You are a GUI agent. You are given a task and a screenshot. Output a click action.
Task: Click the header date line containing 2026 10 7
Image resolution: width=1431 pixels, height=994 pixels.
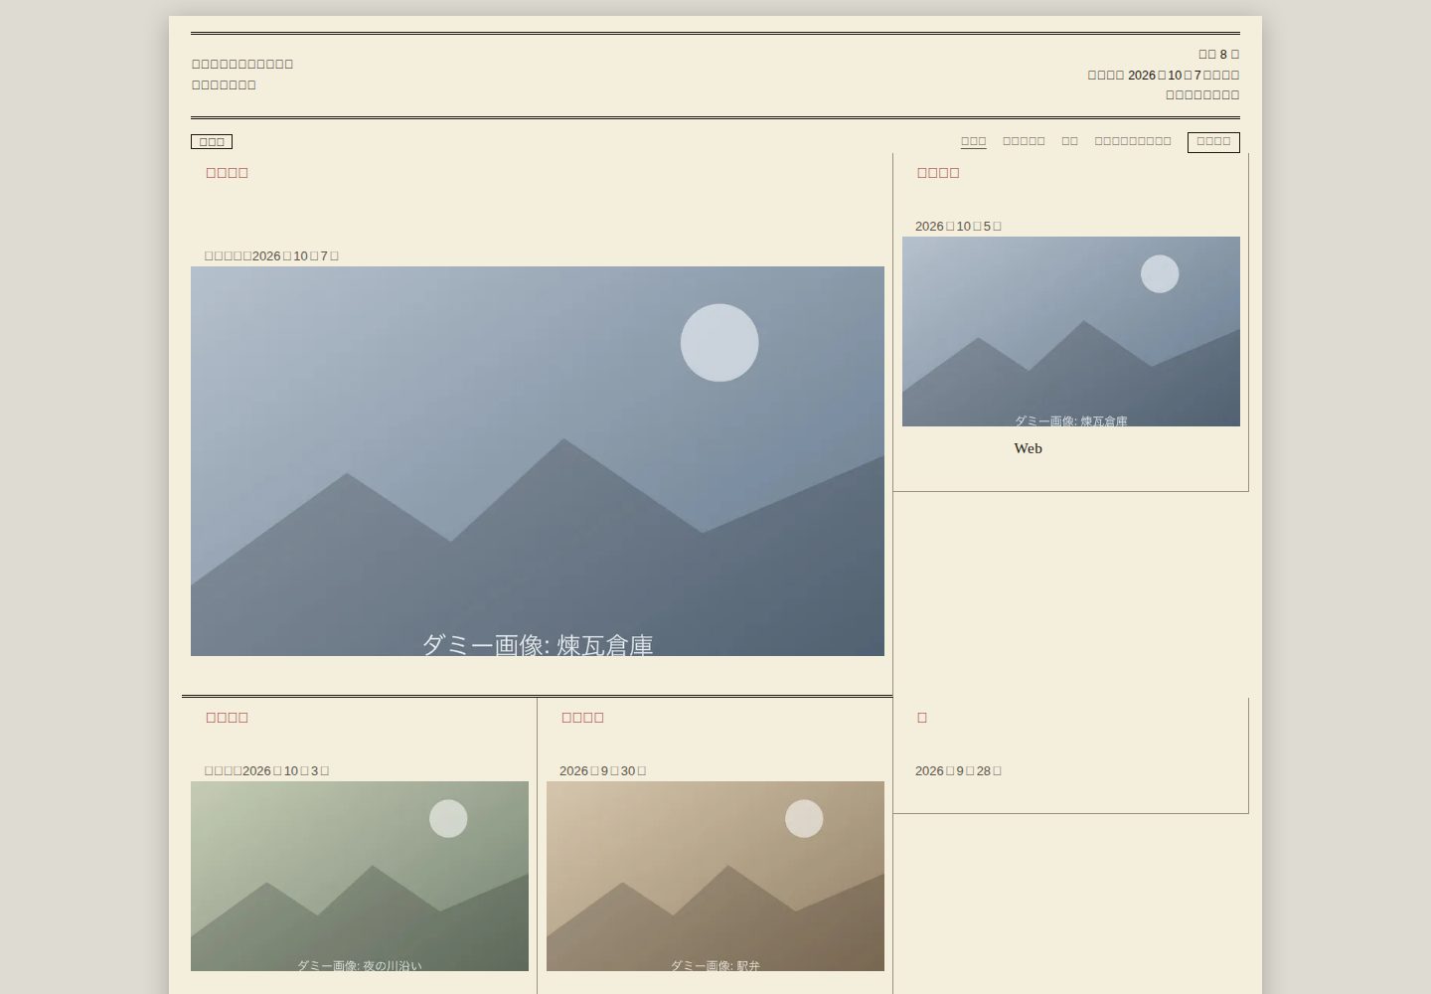tap(1164, 75)
